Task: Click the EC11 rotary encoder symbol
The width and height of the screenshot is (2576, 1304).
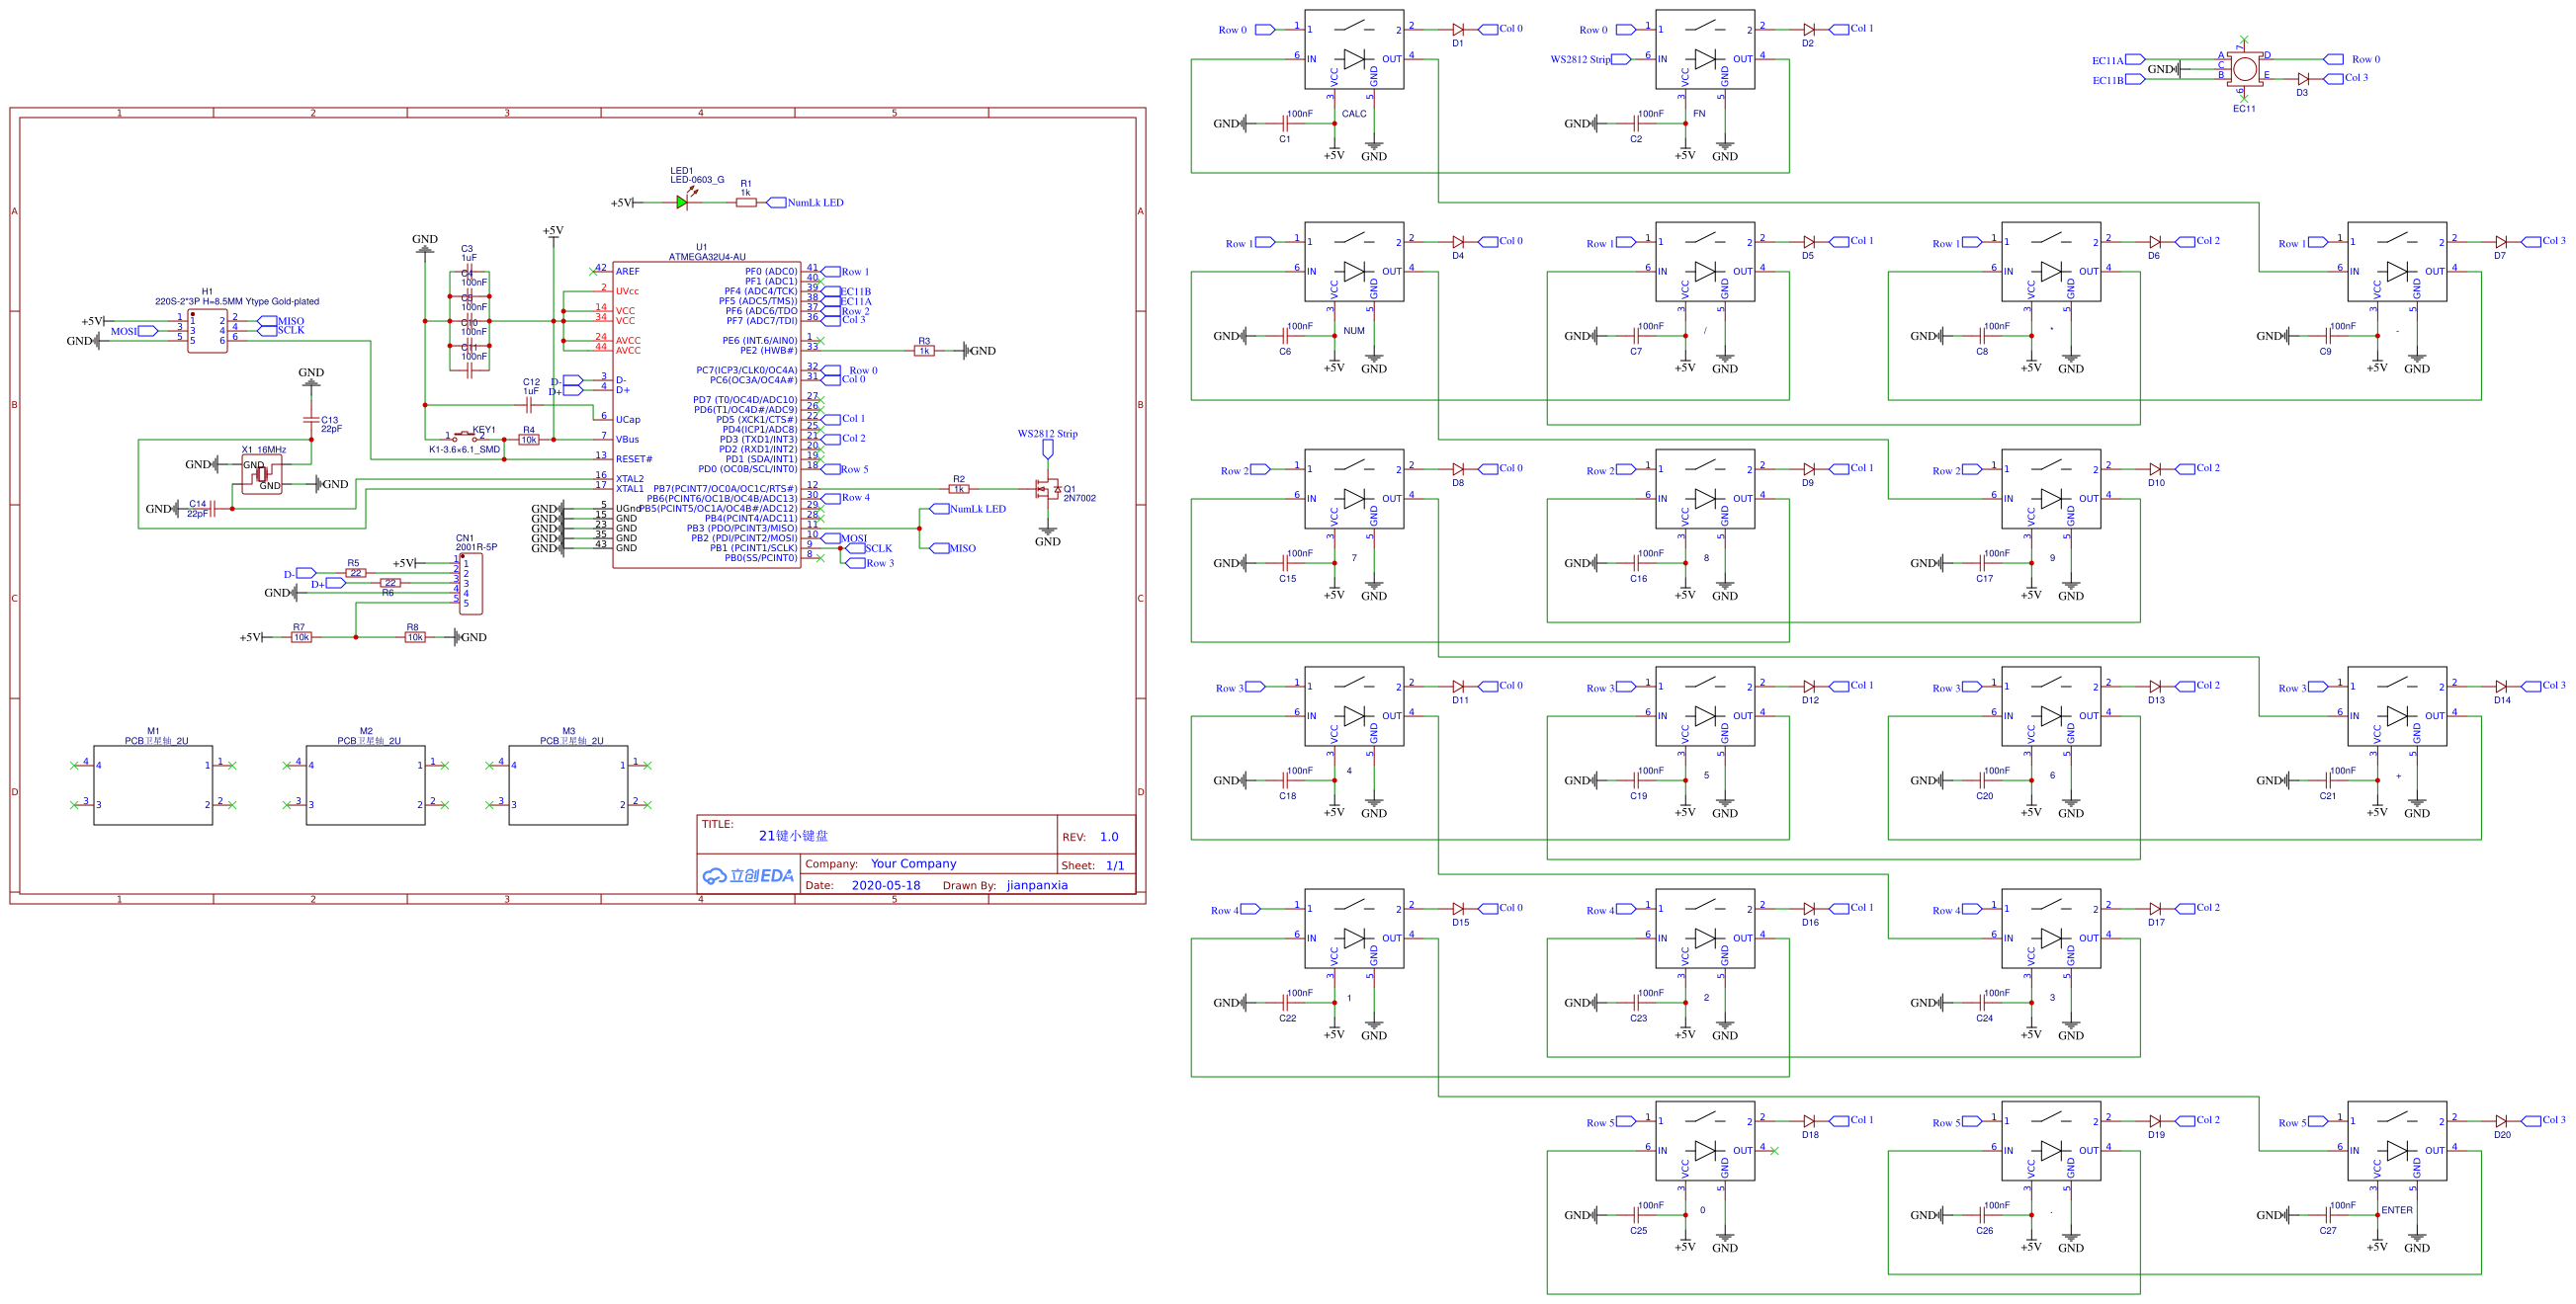Action: (x=2245, y=69)
